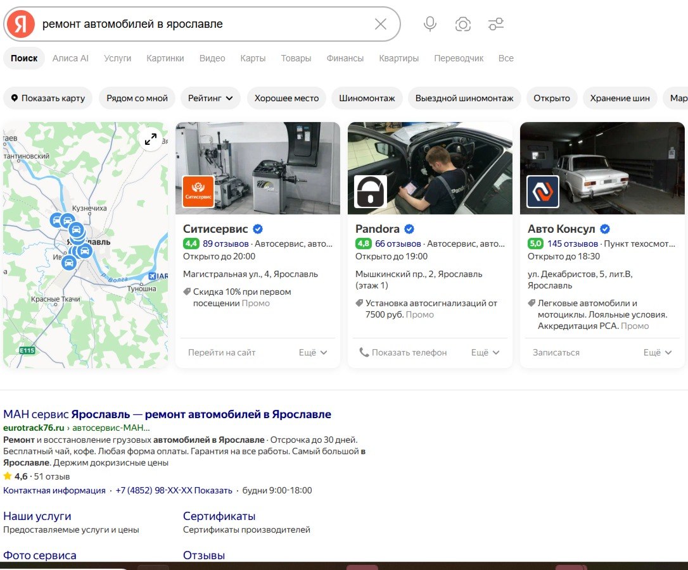Click Ситисервис verified checkmark badge
The width and height of the screenshot is (688, 570).
(258, 229)
